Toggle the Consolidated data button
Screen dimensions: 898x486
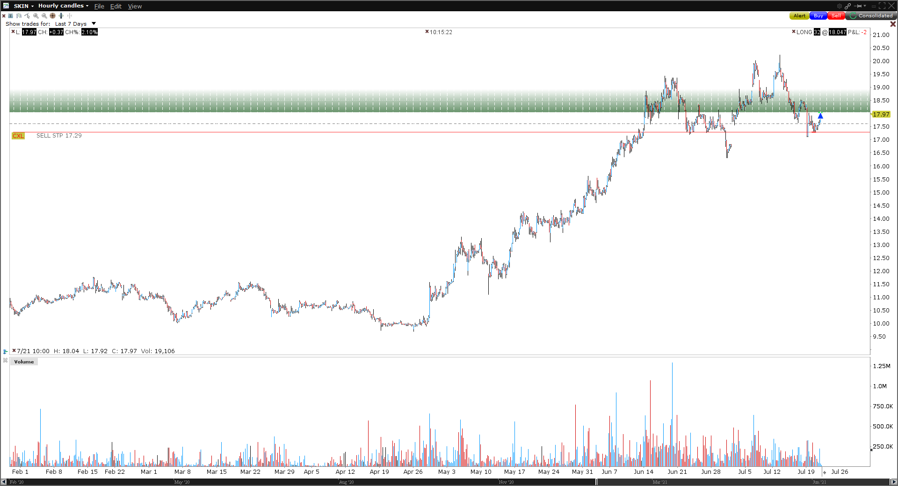click(x=871, y=15)
